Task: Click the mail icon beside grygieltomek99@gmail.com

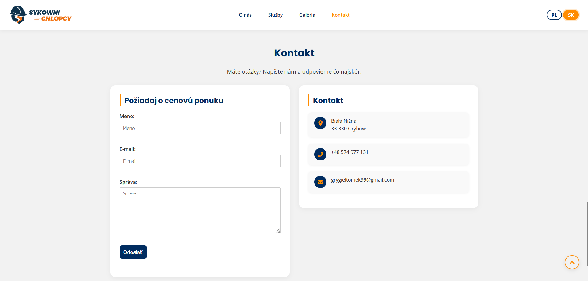Action: pyautogui.click(x=320, y=182)
